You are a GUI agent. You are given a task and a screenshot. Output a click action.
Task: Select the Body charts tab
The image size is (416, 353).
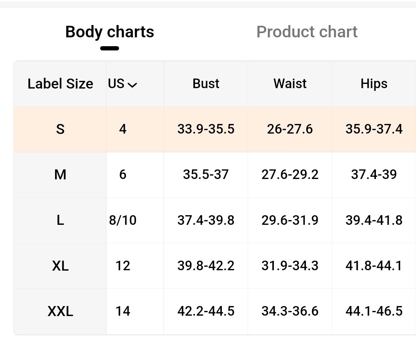(109, 32)
